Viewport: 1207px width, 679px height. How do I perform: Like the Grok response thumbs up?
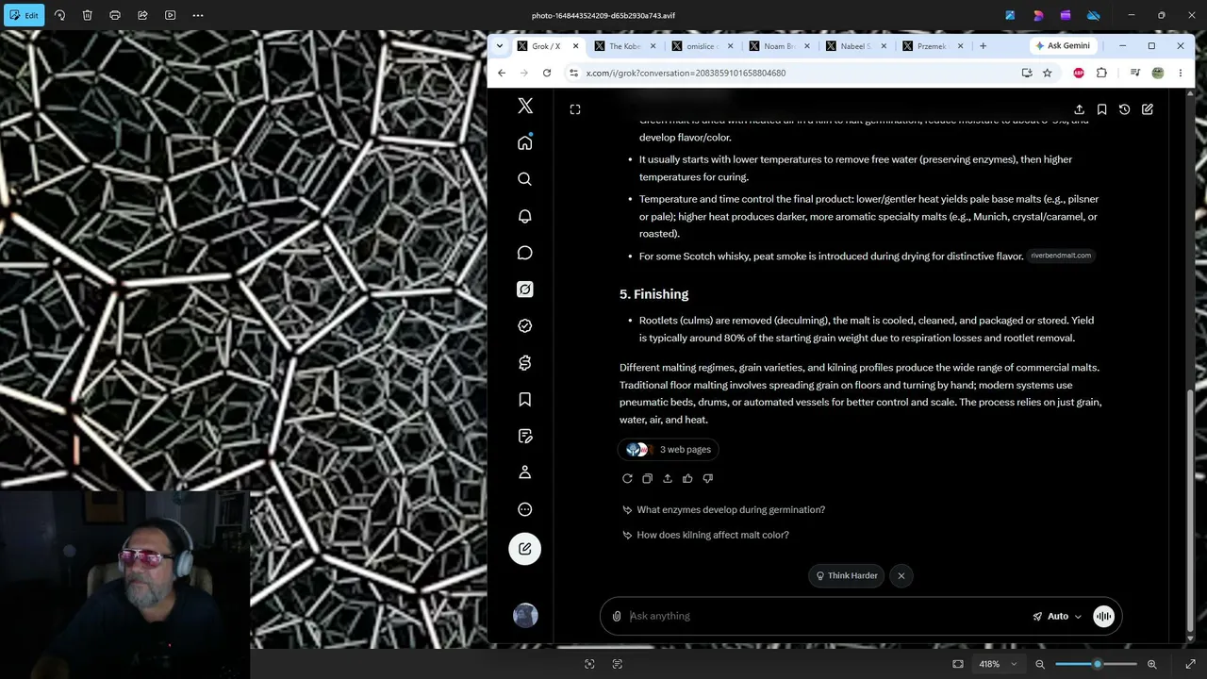(x=687, y=479)
